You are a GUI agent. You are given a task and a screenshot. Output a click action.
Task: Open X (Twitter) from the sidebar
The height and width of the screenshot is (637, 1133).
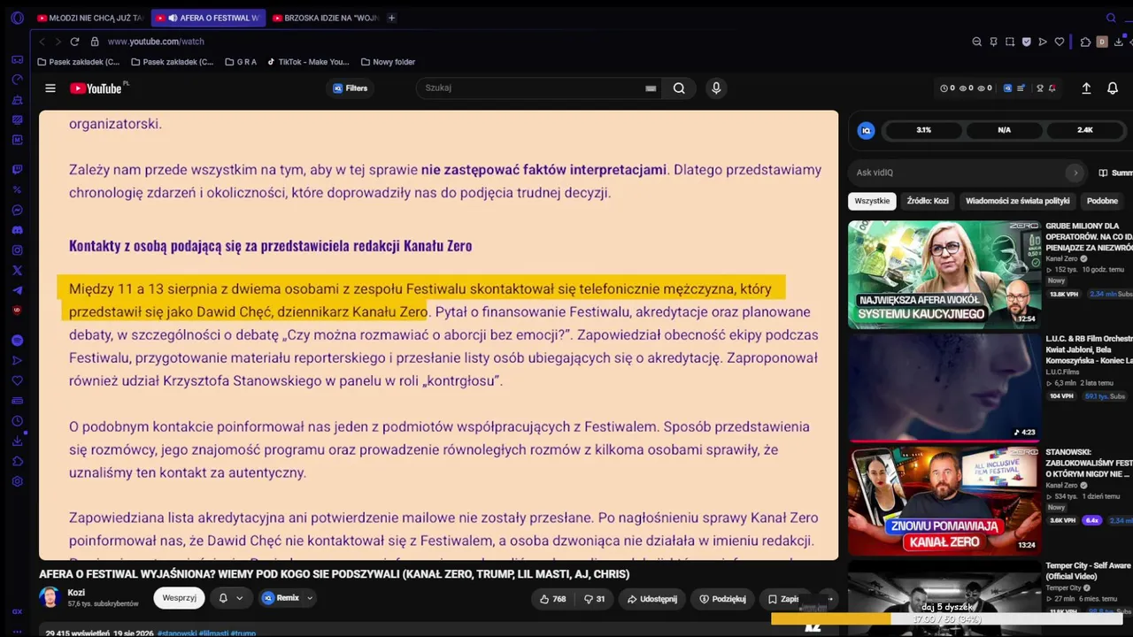coord(17,271)
